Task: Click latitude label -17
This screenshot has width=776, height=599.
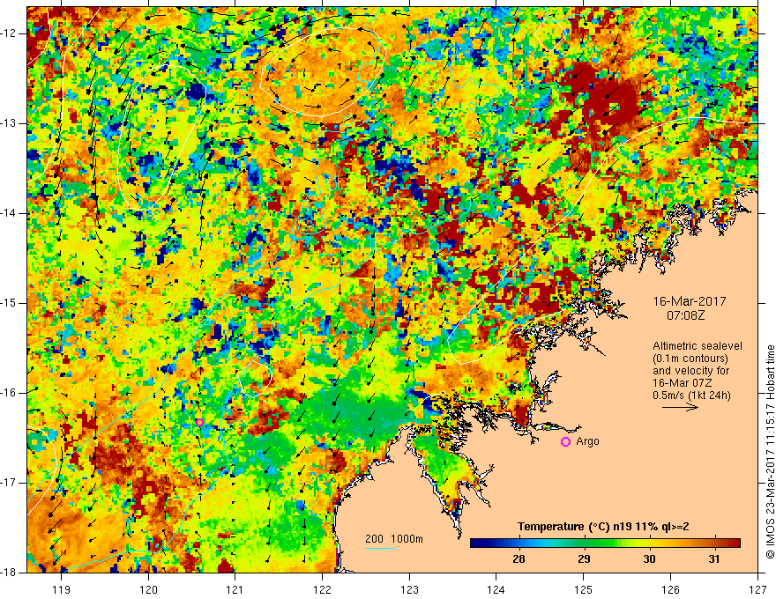Action: click(x=9, y=483)
